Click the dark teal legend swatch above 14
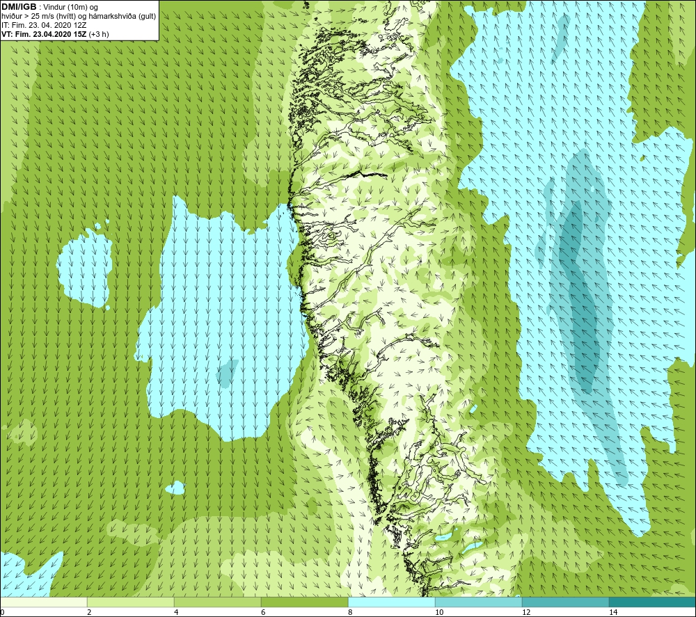The image size is (696, 617). (652, 602)
